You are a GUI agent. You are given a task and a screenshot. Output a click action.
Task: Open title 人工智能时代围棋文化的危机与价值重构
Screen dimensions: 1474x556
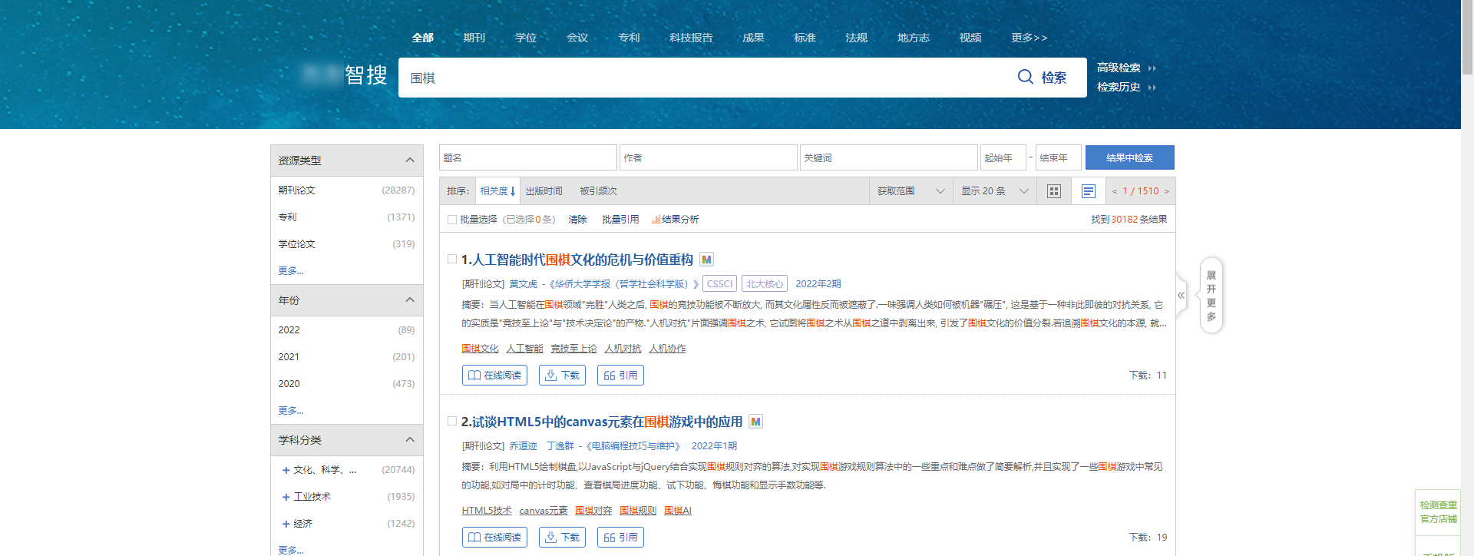point(583,260)
